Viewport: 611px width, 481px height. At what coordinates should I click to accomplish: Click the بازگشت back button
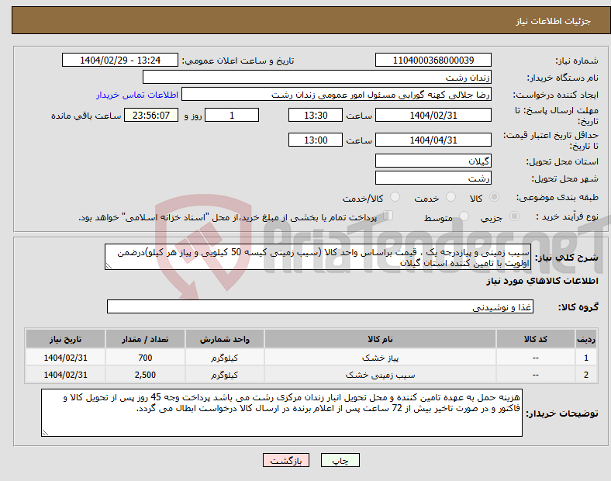tap(286, 460)
